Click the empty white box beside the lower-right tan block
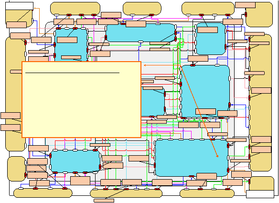The width and height of the screenshot is (279, 203). (260, 194)
